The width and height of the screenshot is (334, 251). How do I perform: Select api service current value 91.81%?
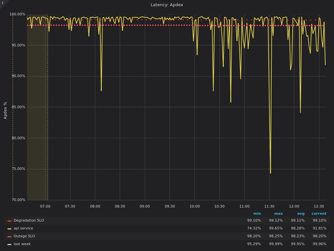pyautogui.click(x=320, y=228)
